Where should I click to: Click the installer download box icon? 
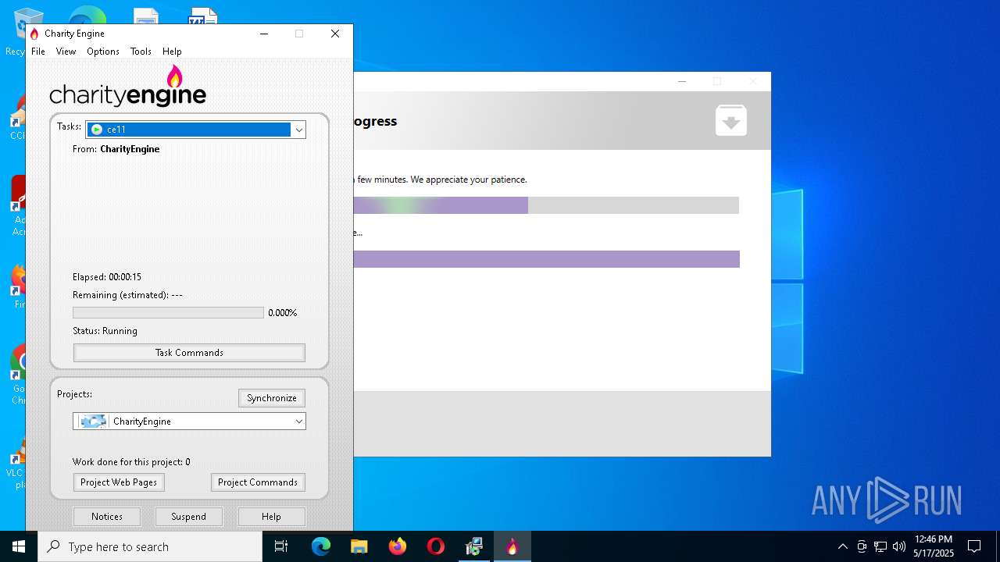point(731,121)
